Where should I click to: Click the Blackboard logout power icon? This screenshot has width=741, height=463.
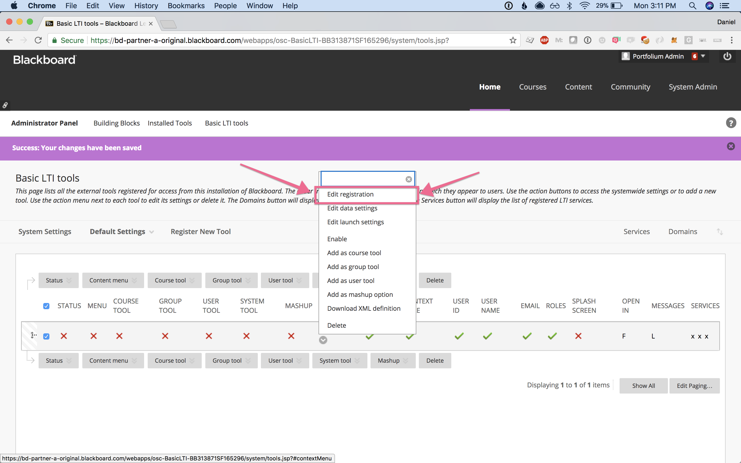point(727,56)
